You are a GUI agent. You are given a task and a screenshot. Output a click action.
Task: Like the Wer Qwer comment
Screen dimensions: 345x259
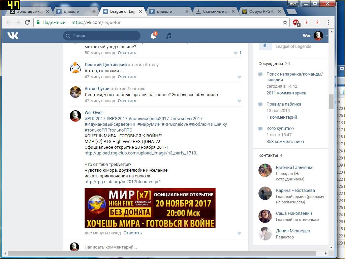pos(239,233)
